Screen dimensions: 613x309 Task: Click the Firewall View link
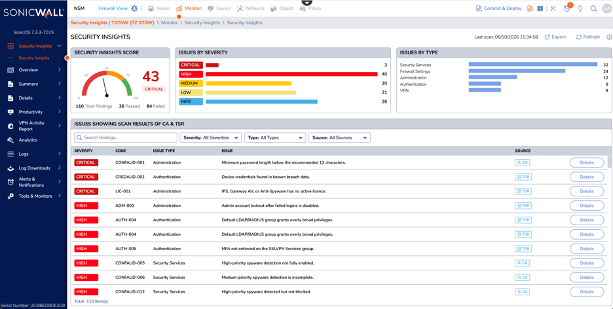pyautogui.click(x=113, y=9)
